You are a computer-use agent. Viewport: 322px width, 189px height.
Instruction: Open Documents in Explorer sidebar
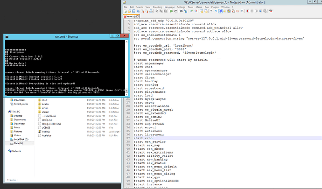(20, 119)
